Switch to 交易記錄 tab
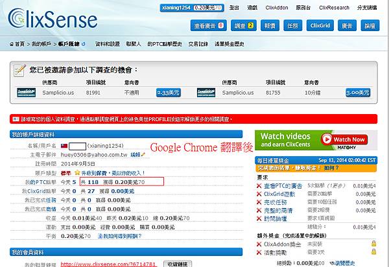The height and width of the screenshot is (267, 389). 198,44
